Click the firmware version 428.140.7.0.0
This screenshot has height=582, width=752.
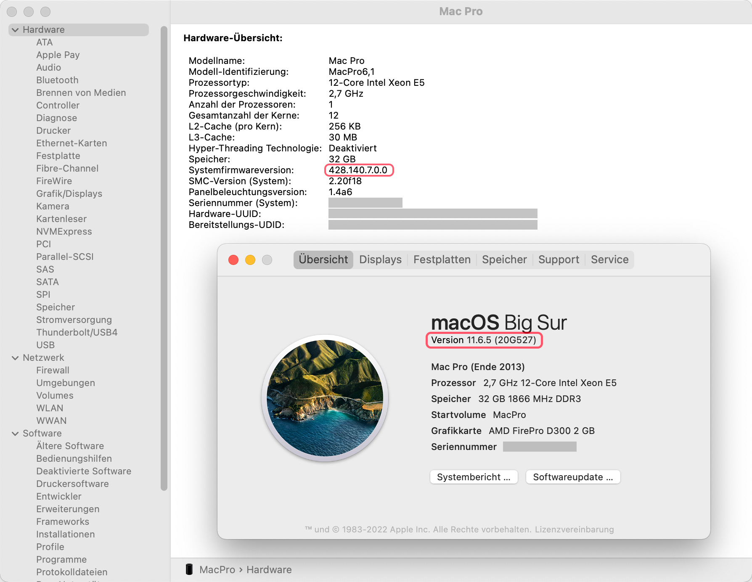click(x=358, y=170)
